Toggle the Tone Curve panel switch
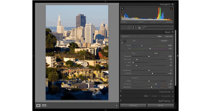This screenshot has width=211, height=111. (x=121, y=92)
